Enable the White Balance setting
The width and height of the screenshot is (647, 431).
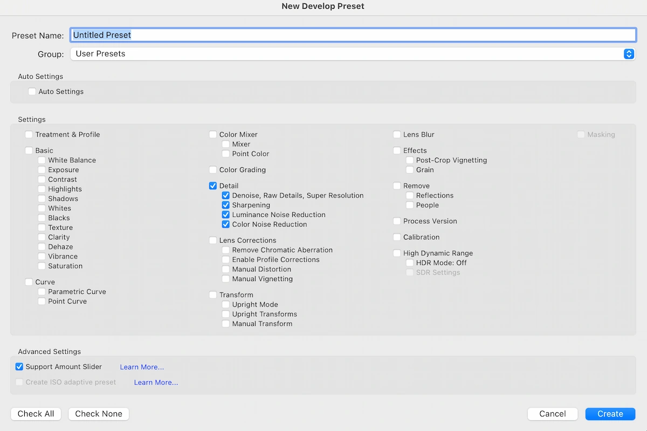coord(42,160)
